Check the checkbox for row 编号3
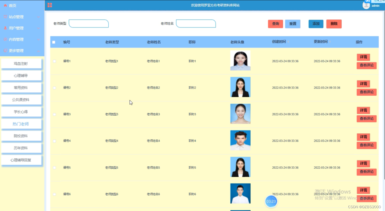 (x=54, y=114)
